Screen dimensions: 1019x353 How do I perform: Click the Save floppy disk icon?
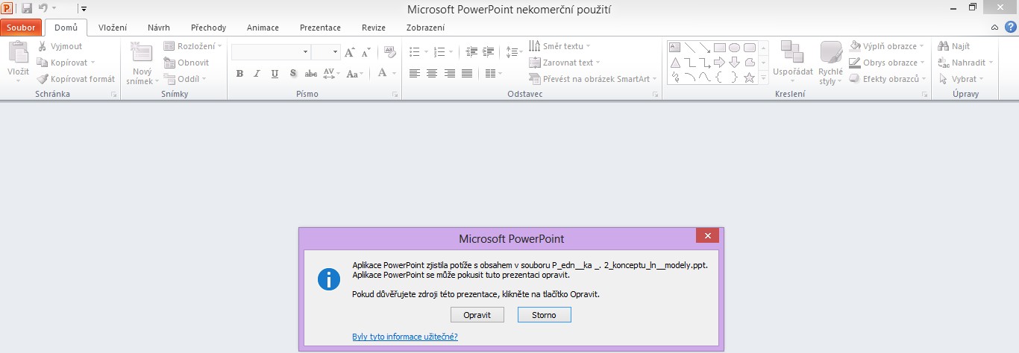pos(27,8)
